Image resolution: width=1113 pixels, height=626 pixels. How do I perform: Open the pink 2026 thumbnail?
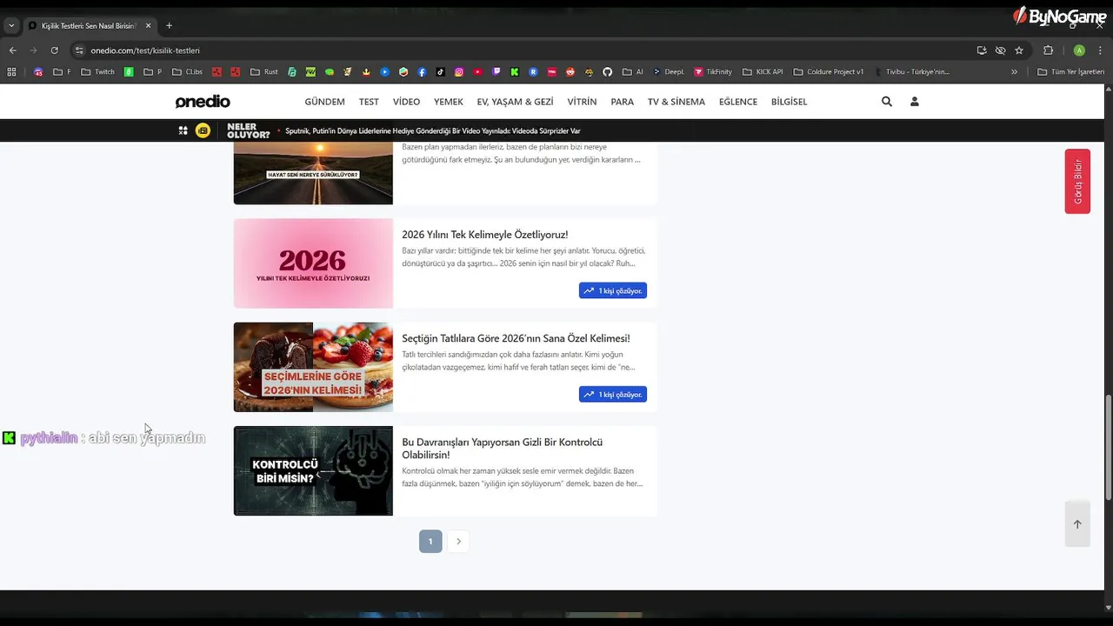tap(313, 263)
